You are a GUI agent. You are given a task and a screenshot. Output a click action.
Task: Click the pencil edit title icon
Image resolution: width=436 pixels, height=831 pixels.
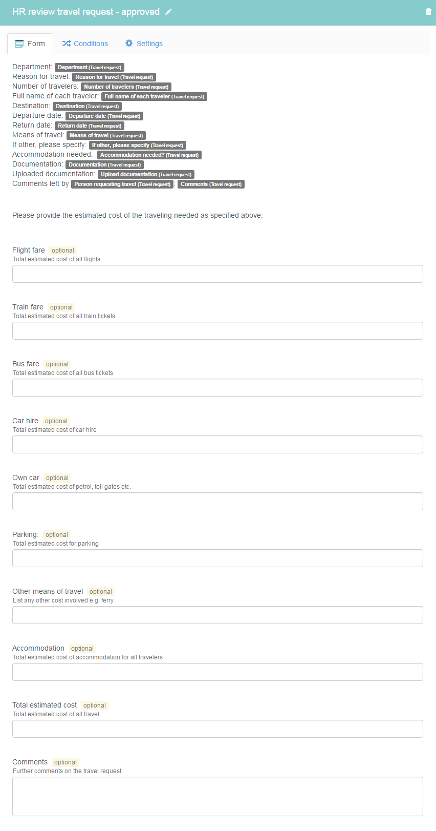tap(168, 12)
